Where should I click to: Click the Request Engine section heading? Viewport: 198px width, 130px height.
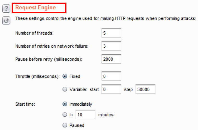tap(36, 8)
